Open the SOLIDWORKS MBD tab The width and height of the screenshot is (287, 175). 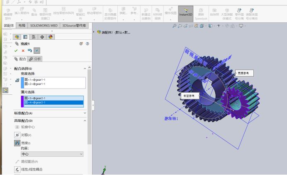click(x=44, y=26)
